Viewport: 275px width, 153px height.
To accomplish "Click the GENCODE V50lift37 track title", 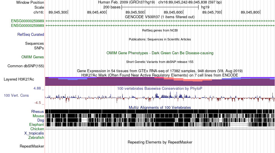I will [160, 17].
